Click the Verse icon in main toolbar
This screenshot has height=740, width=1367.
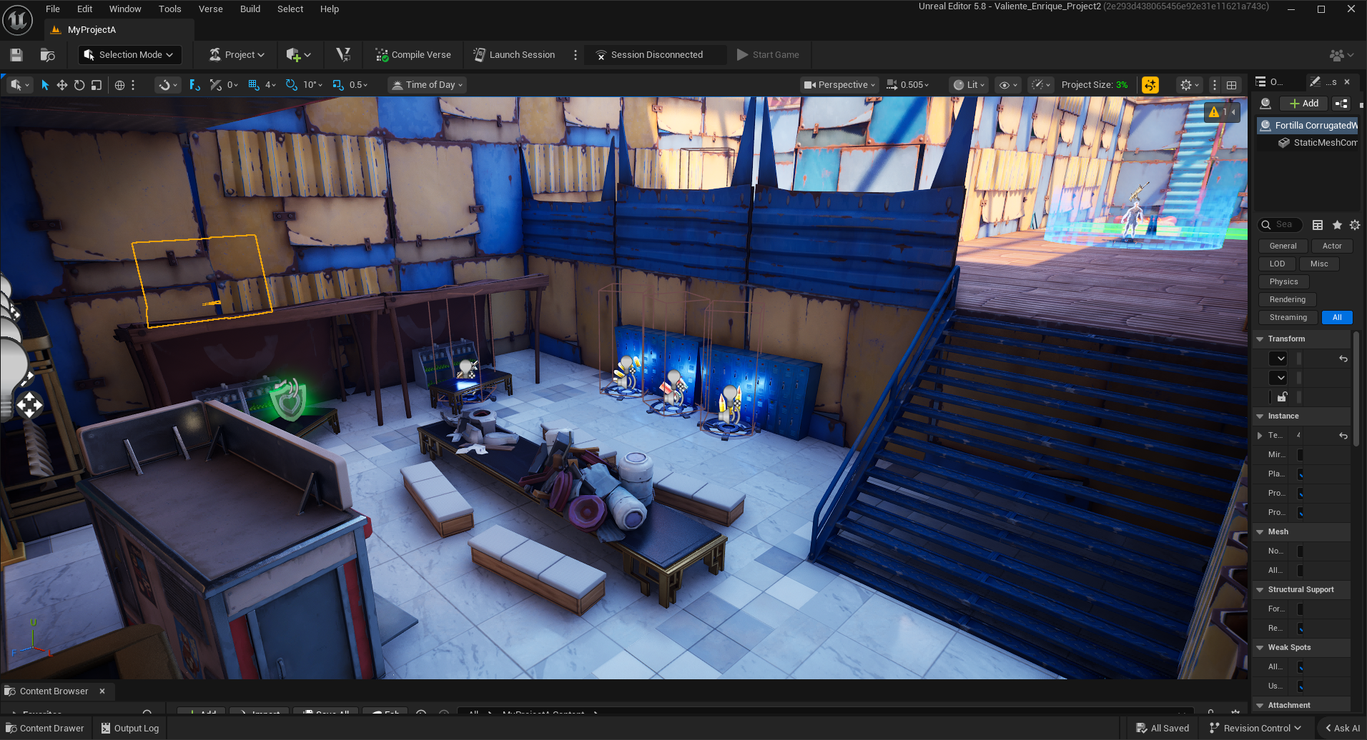click(343, 55)
